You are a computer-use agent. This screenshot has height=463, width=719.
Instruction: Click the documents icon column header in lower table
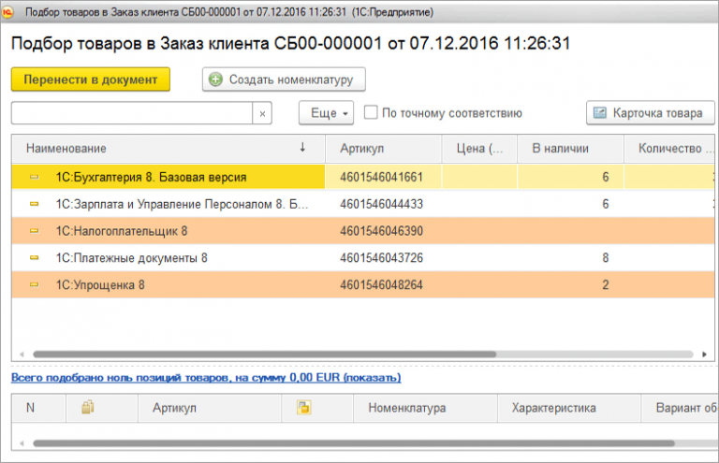[x=88, y=408]
